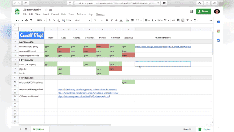This screenshot has width=234, height=132.
Task: Open the Szokaskoveto.pdf link
Action: pos(84,97)
